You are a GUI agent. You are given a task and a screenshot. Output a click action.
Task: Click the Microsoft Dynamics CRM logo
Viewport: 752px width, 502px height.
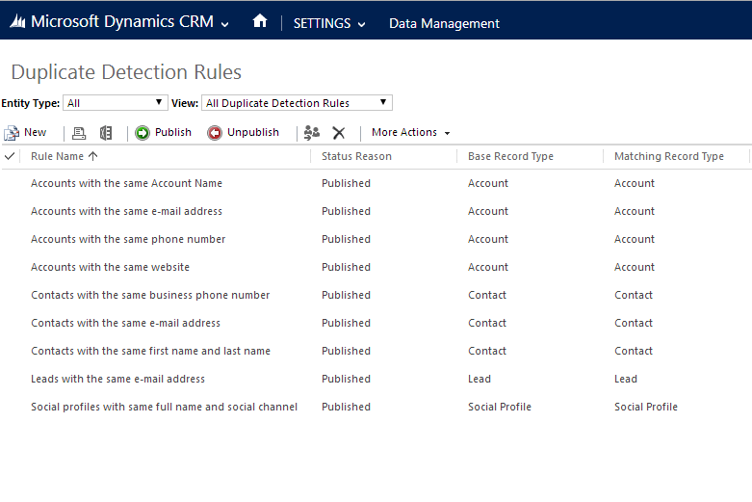click(x=18, y=22)
